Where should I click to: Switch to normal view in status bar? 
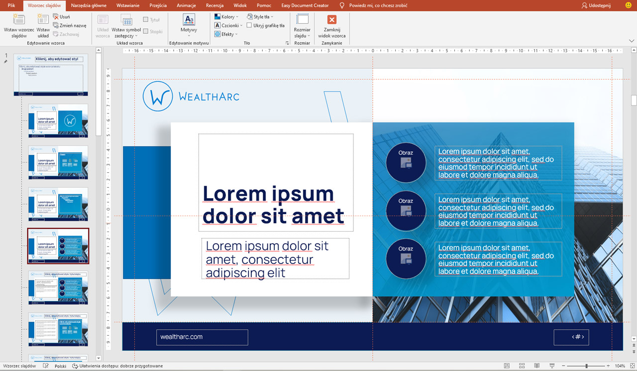coord(507,366)
